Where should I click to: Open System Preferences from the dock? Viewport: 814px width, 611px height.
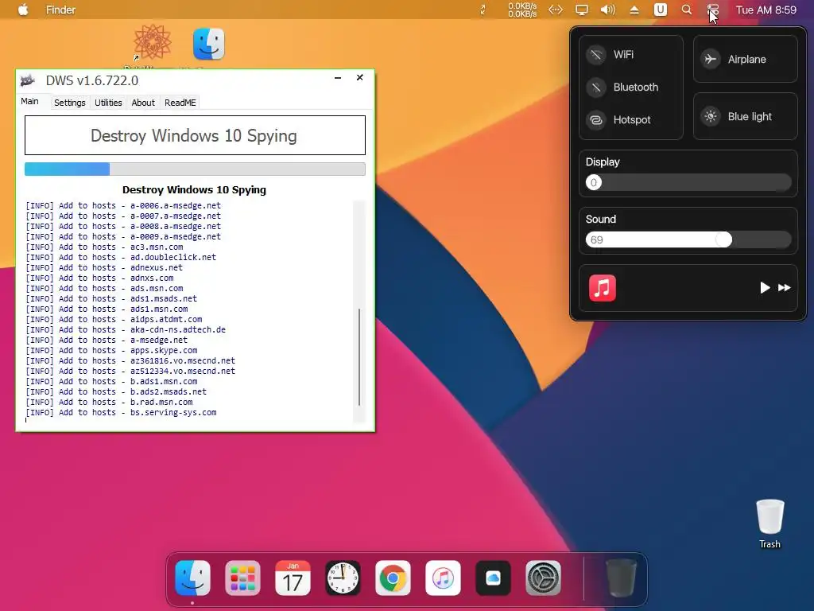tap(543, 578)
